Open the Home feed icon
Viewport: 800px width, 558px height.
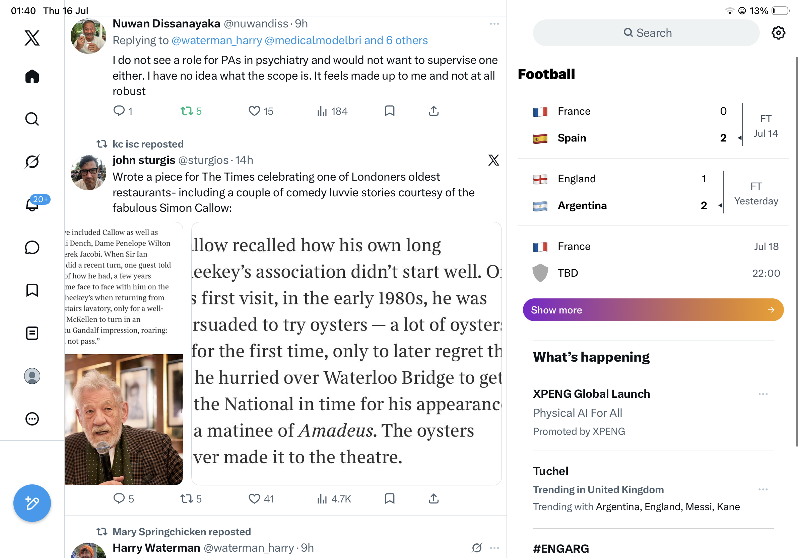(x=32, y=76)
